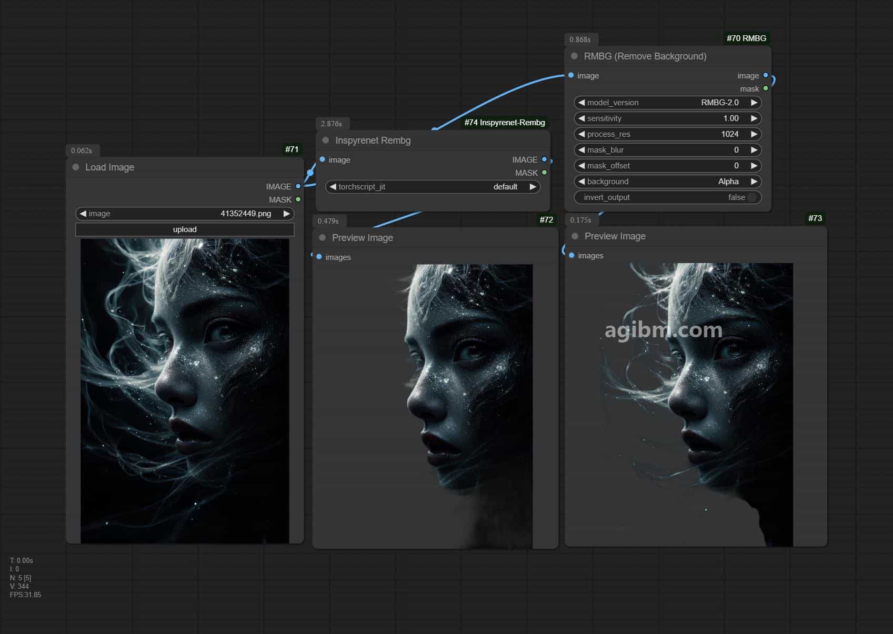Decrease mask_blur with left arrow
The height and width of the screenshot is (634, 893).
581,150
